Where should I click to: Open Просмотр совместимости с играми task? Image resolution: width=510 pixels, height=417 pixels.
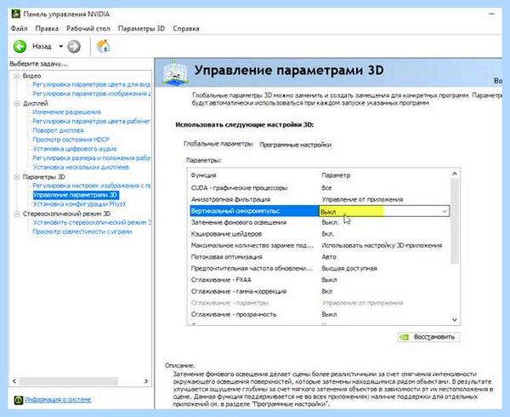click(82, 231)
